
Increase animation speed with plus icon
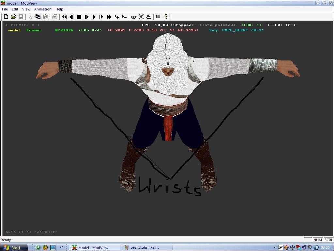(117, 17)
